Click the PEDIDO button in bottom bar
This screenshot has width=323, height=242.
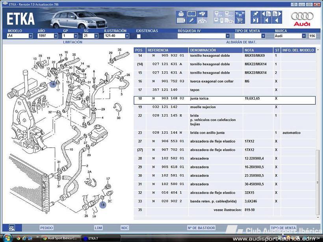[46, 228]
